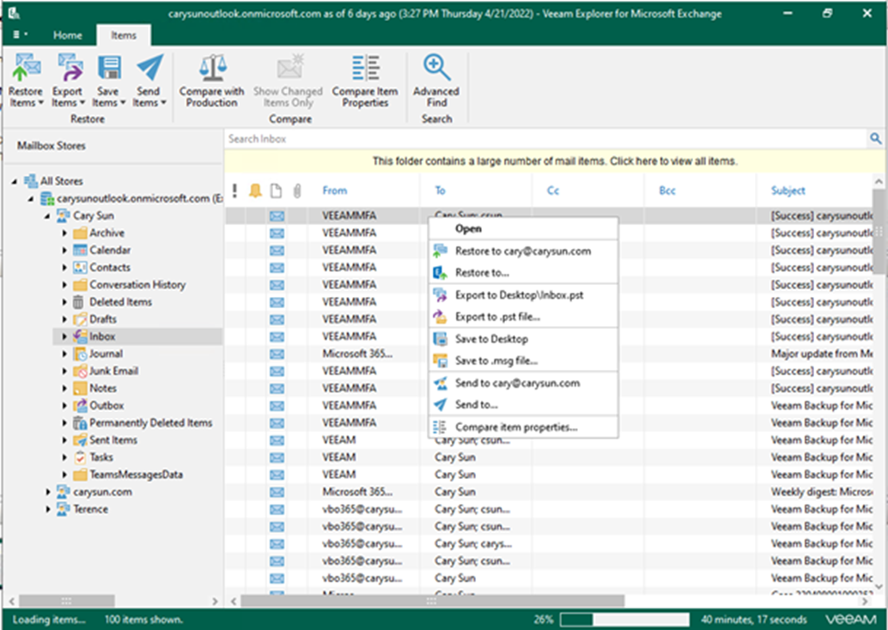This screenshot has width=888, height=630.
Task: Sort by the item type column icon
Action: (276, 191)
